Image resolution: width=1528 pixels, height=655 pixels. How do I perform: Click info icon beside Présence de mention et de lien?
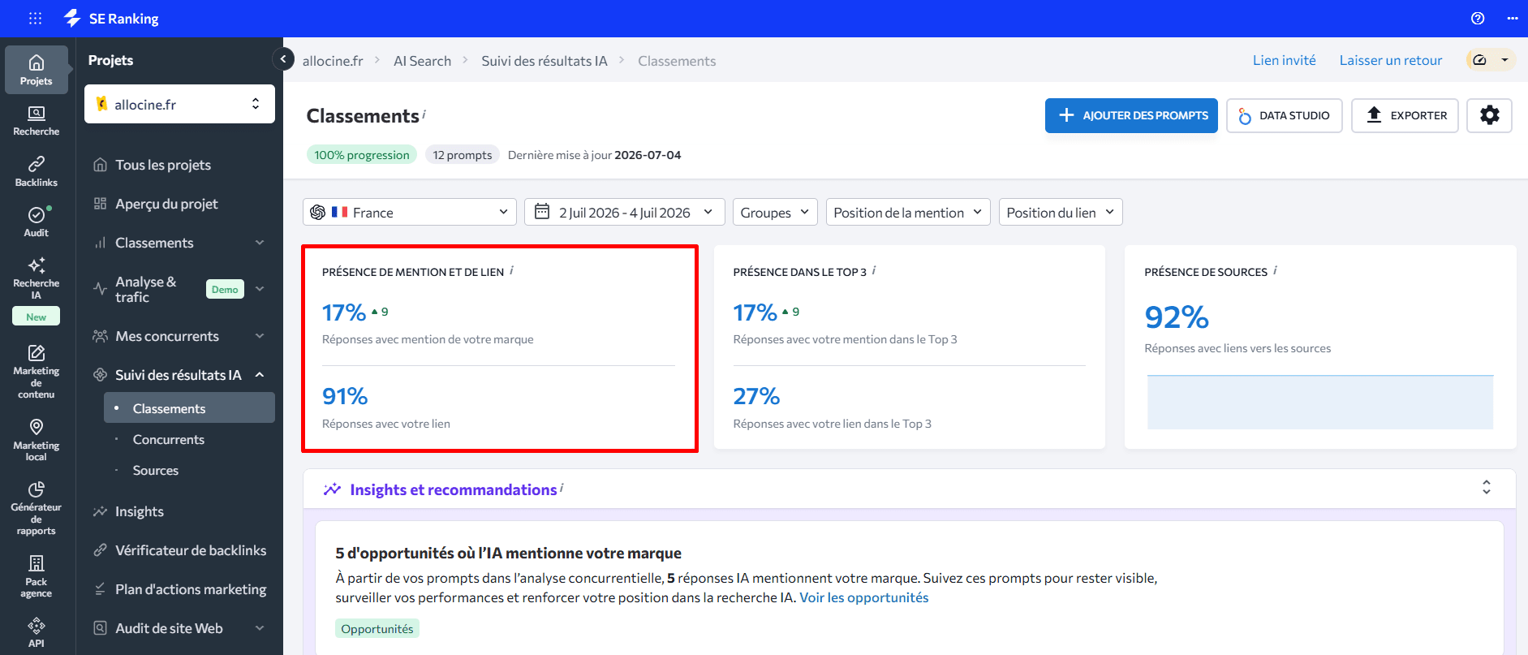pos(511,270)
